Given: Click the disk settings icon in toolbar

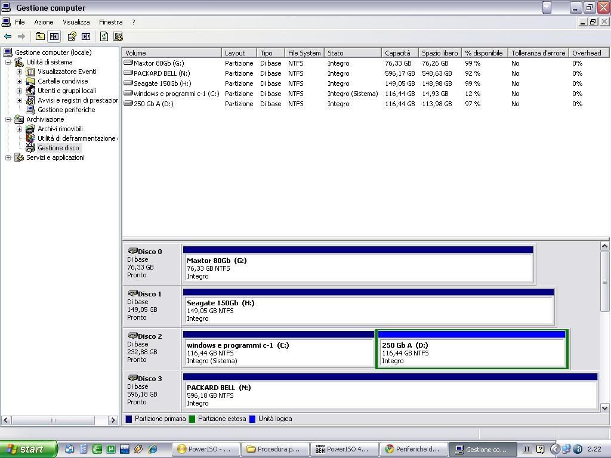Looking at the screenshot, I should (118, 36).
